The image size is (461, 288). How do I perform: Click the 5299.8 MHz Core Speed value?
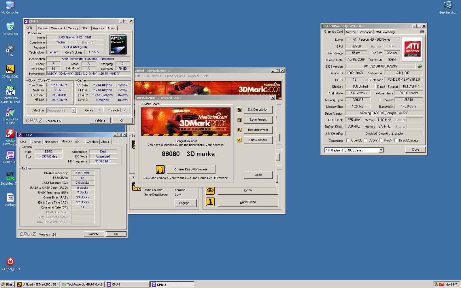pyautogui.click(x=59, y=85)
